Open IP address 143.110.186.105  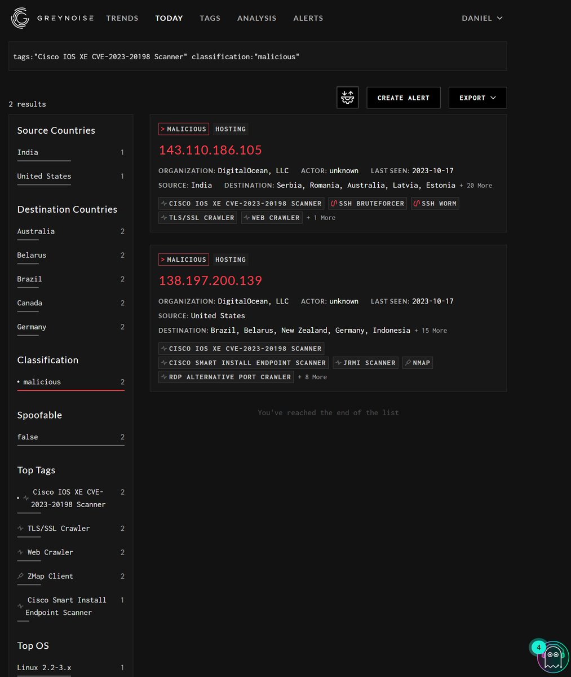click(210, 150)
